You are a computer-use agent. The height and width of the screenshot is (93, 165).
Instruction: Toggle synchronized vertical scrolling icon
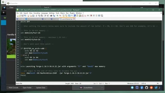63,16
